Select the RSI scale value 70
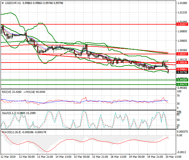The height and width of the screenshot is (160, 189). tap(178, 96)
